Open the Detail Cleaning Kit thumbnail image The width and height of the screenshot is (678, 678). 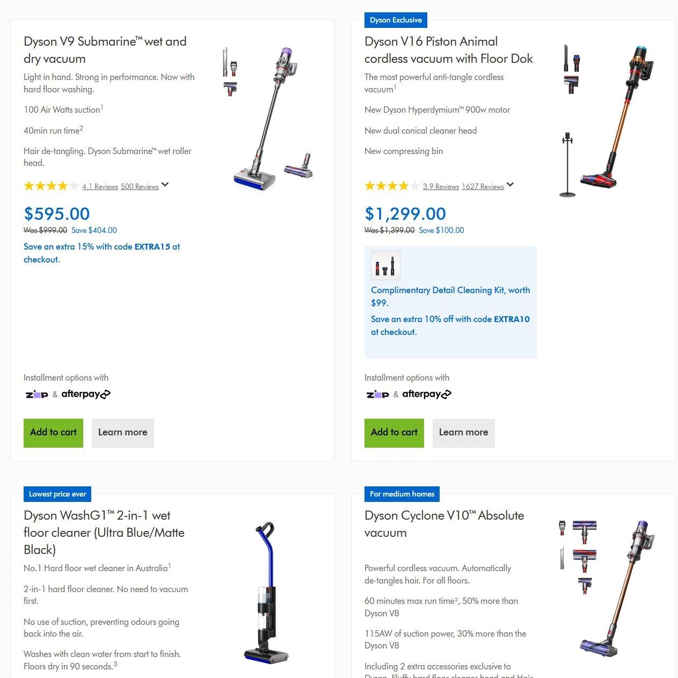(x=385, y=265)
